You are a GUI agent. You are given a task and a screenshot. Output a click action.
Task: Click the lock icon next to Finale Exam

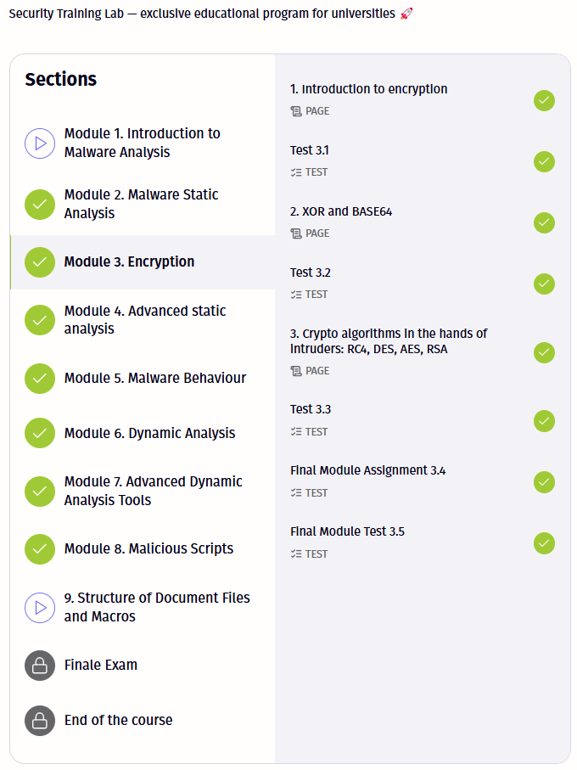point(40,666)
